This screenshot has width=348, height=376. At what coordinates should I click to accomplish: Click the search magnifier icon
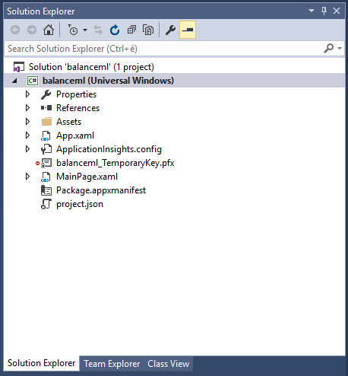[x=329, y=48]
